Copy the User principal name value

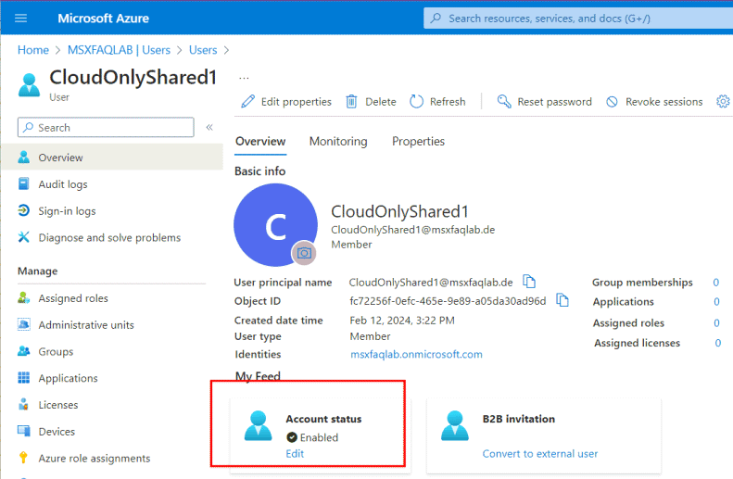click(529, 282)
